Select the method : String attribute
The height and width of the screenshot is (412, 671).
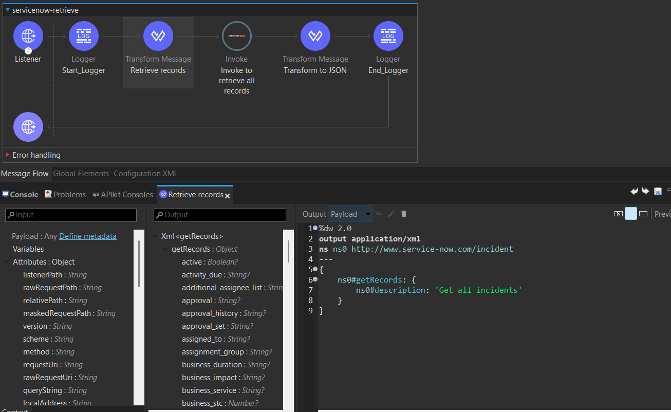click(49, 352)
